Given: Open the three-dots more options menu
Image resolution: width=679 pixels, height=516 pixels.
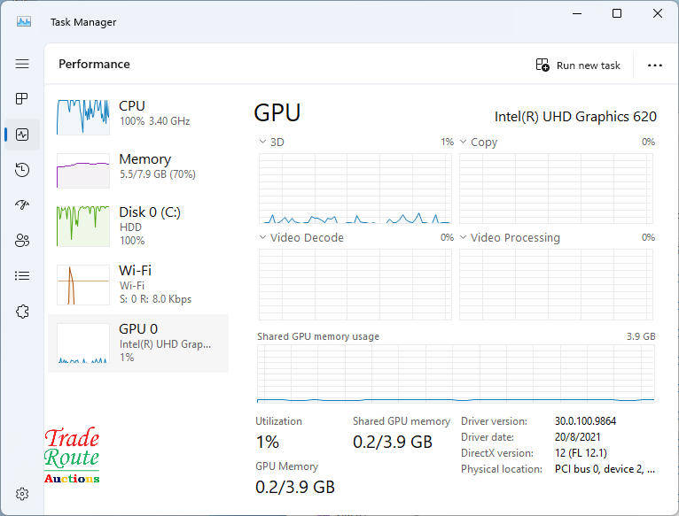Looking at the screenshot, I should [x=655, y=65].
